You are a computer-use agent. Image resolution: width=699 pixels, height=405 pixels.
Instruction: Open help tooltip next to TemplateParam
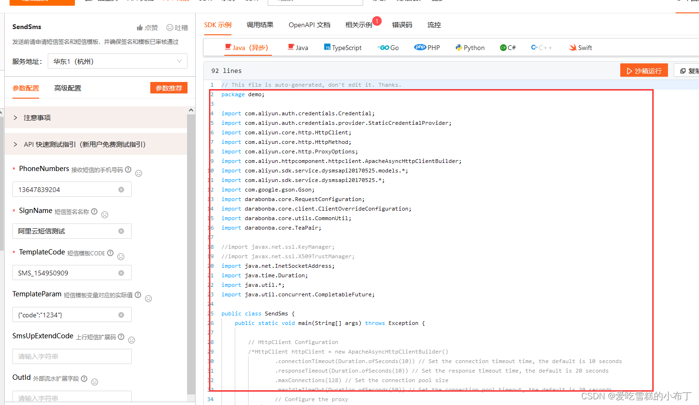[x=138, y=295]
